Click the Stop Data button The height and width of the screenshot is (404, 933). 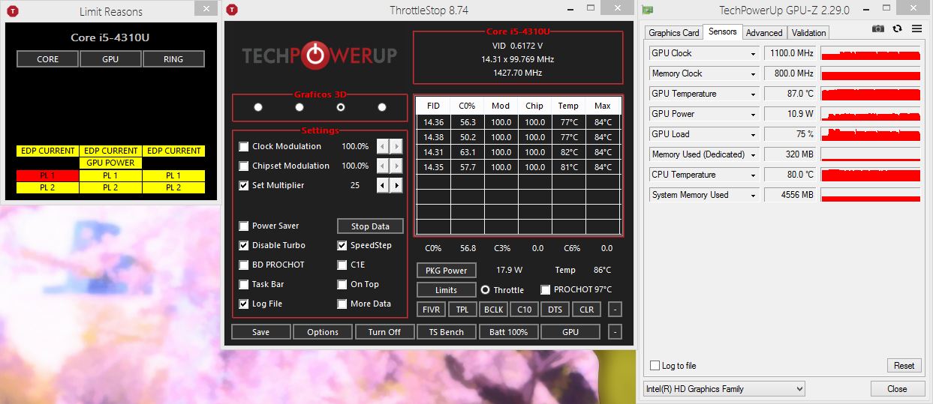(370, 226)
